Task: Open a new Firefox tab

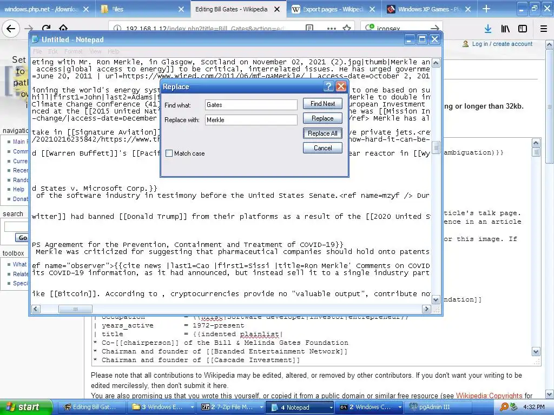Action: (486, 9)
